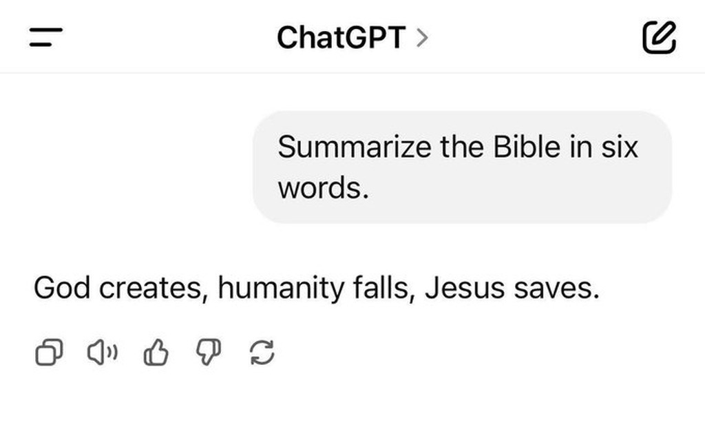The height and width of the screenshot is (427, 705).
Task: Mark the response with thumbs down
Action: 209,353
